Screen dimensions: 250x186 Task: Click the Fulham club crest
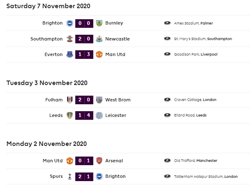(x=70, y=100)
